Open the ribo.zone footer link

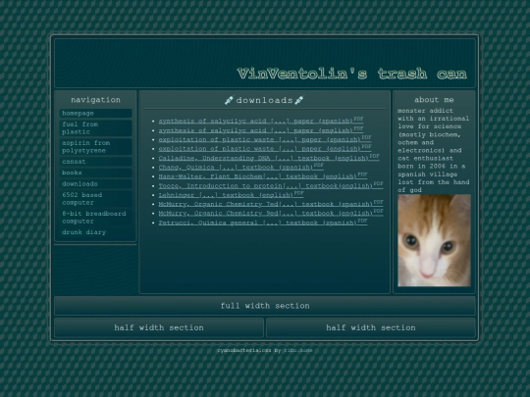click(298, 350)
